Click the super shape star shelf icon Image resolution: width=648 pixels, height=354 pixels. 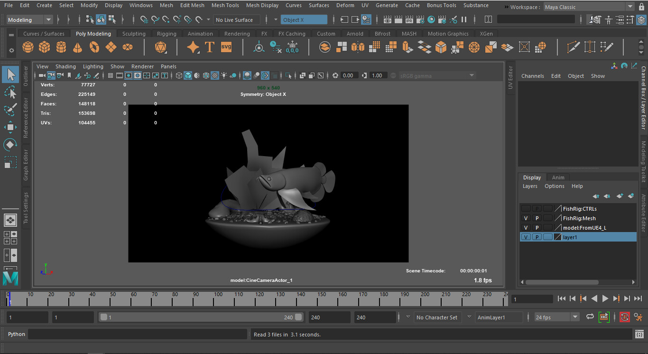click(193, 47)
